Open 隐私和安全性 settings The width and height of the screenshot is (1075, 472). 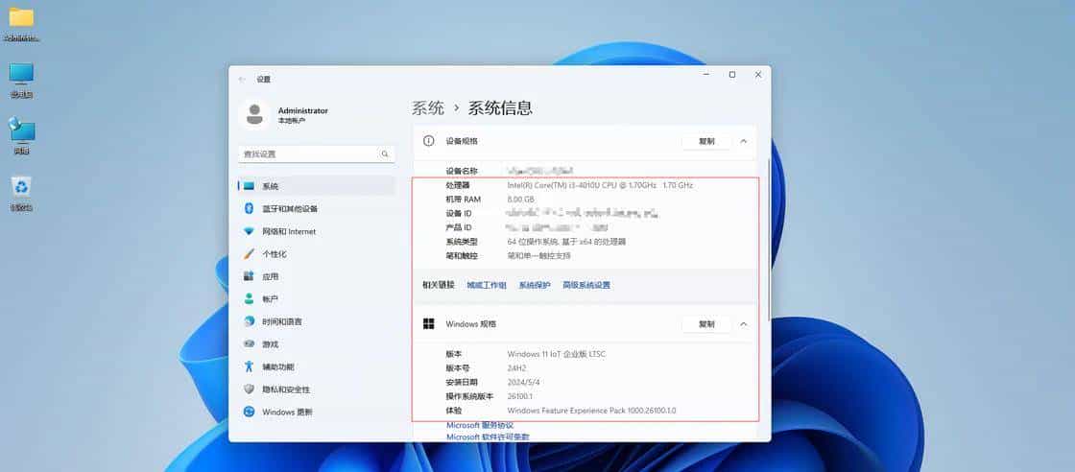point(317,389)
